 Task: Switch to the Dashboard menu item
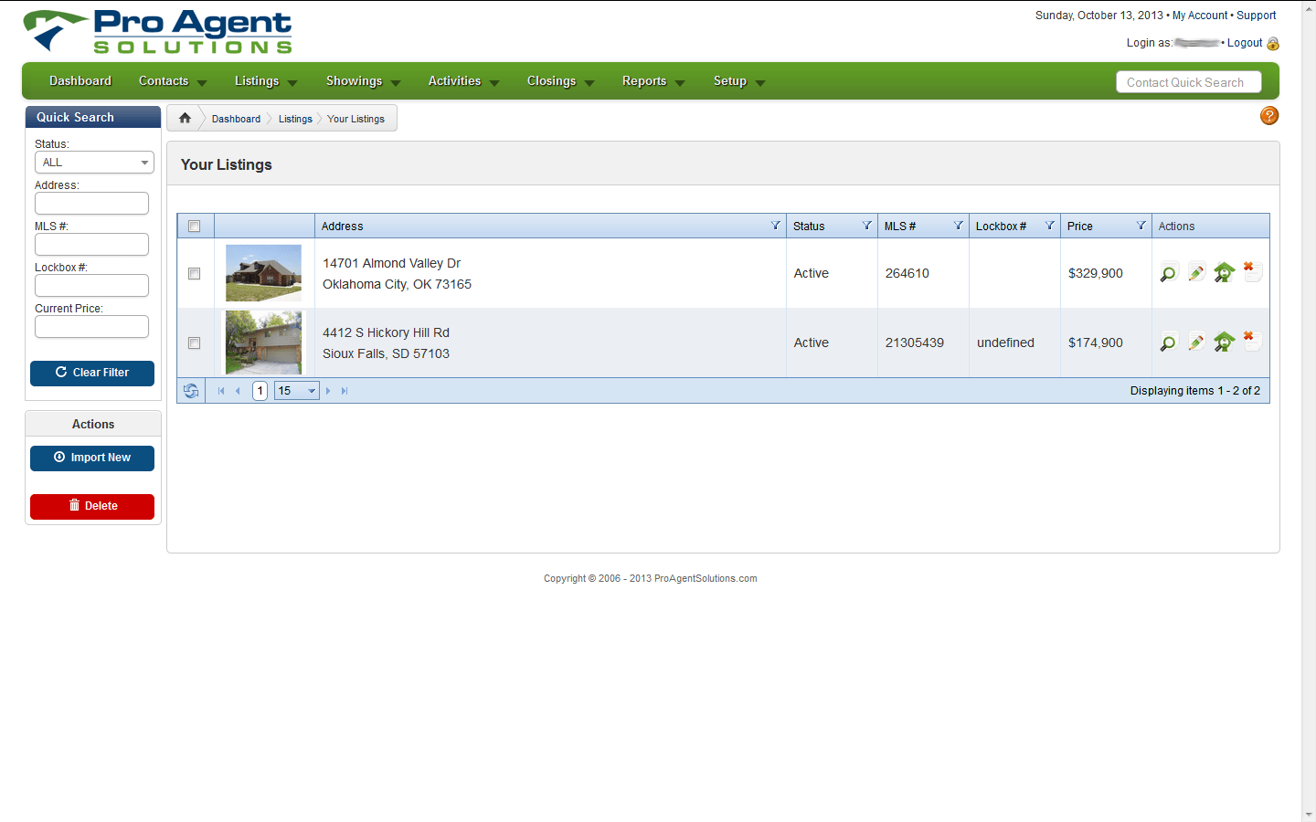tap(80, 81)
